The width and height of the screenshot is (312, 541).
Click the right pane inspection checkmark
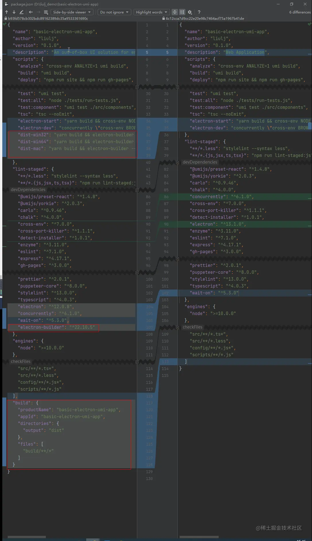pos(309,24)
